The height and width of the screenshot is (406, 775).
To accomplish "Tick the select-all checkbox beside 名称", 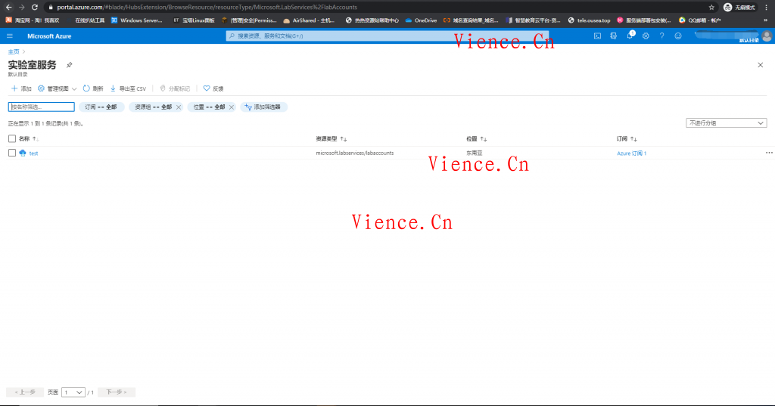I will point(12,138).
